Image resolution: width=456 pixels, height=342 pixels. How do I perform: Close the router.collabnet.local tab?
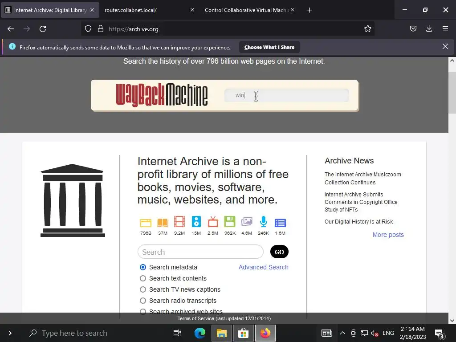tap(192, 10)
